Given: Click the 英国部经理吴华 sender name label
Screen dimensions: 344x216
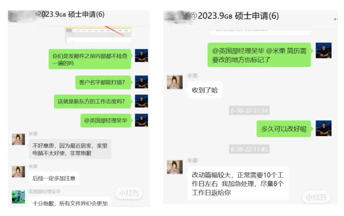Looking at the screenshot, I should click(x=45, y=191).
